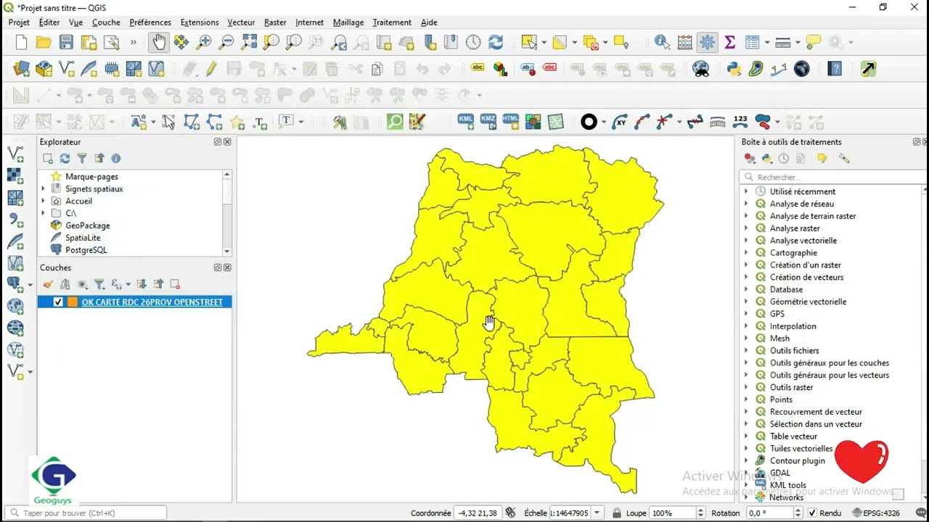Expand the C:\ drive in Explorateur
This screenshot has width=929, height=522.
(x=43, y=213)
